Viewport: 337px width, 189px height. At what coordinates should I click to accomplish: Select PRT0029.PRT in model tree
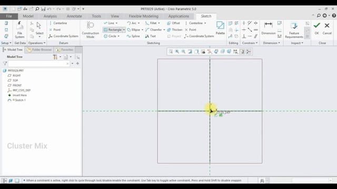tap(13, 70)
